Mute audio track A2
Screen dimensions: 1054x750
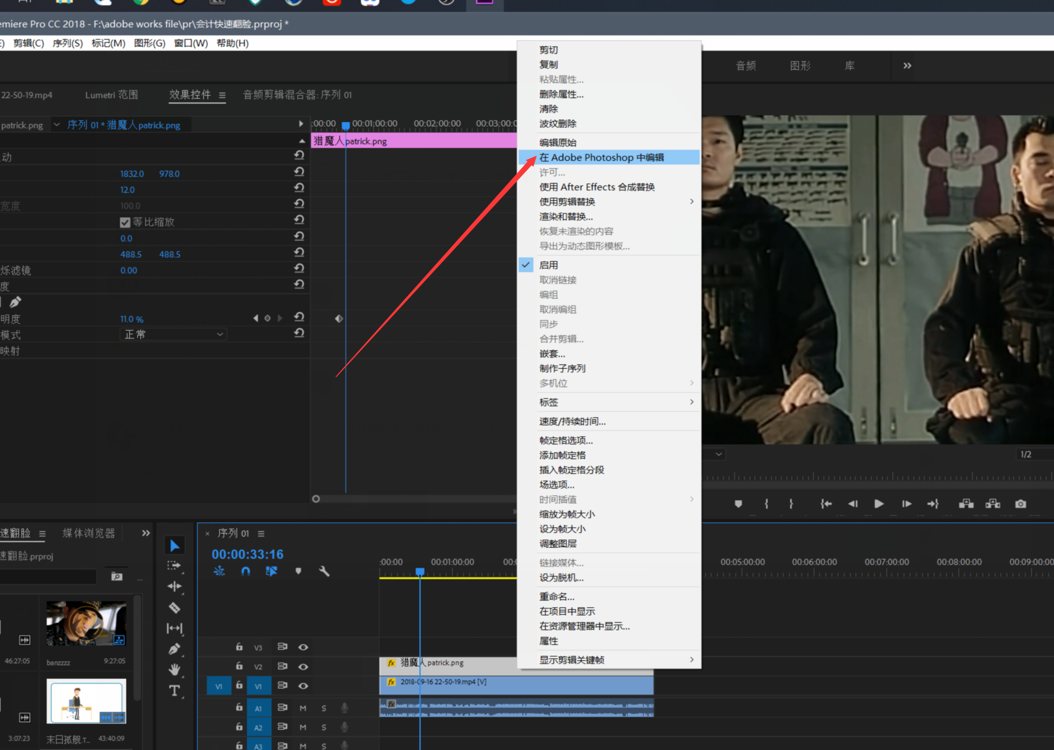pos(303,727)
